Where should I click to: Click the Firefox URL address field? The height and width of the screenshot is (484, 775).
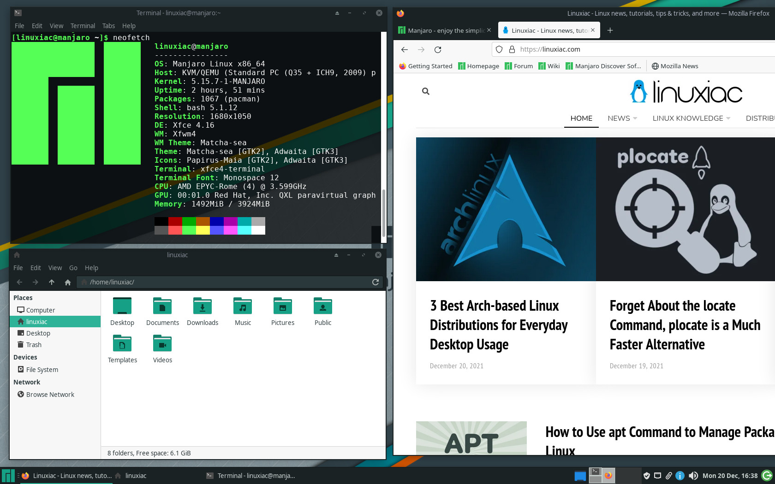coord(637,49)
